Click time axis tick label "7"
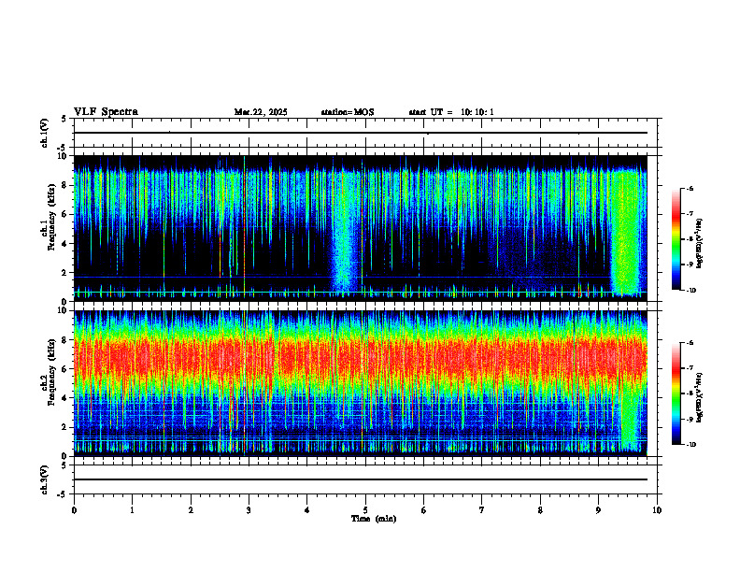The image size is (740, 572). (x=482, y=510)
